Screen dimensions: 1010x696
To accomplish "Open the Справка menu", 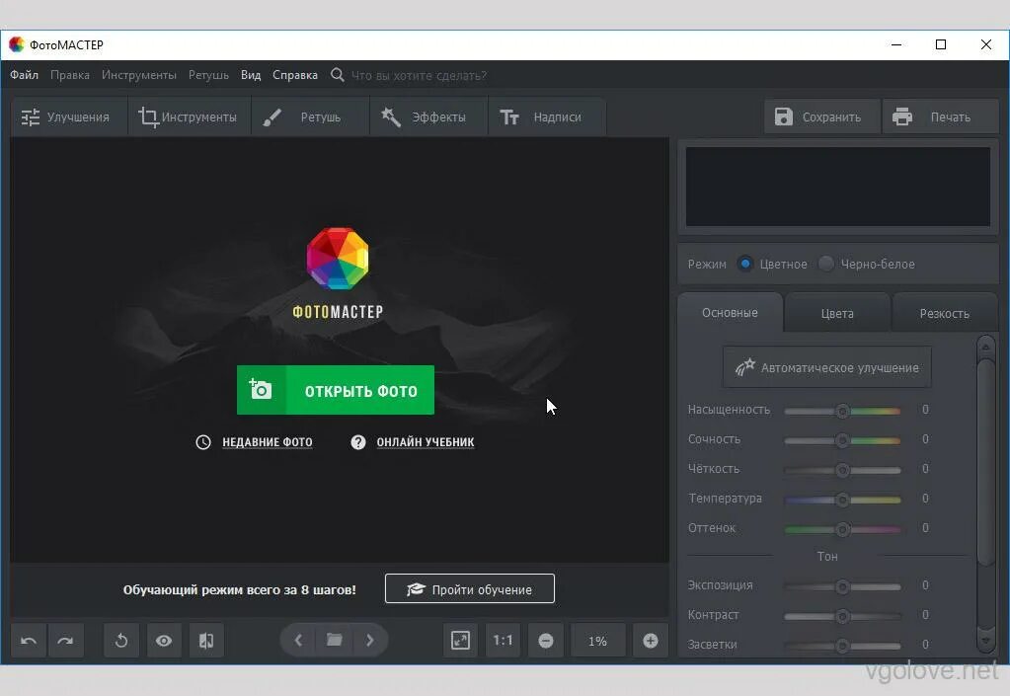I will tap(295, 75).
